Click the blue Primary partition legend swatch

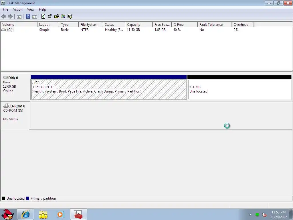pos(28,199)
